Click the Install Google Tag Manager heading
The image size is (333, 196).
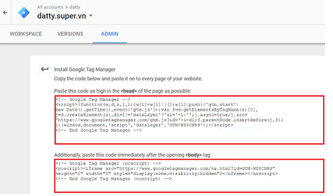pyautogui.click(x=85, y=69)
